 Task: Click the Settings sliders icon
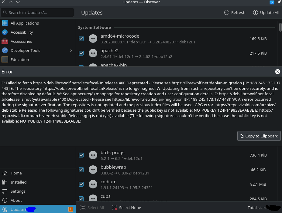[5, 191]
